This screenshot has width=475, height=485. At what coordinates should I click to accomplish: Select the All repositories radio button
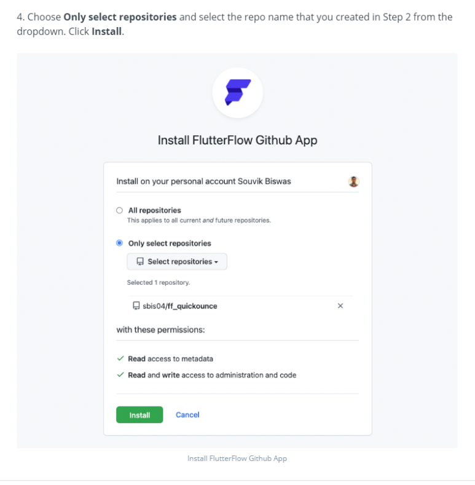click(119, 210)
